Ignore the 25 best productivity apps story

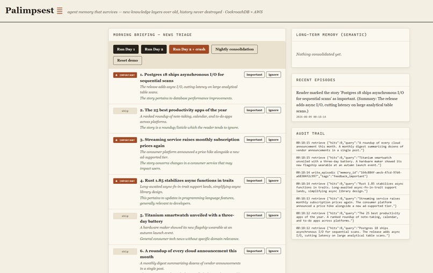click(273, 110)
